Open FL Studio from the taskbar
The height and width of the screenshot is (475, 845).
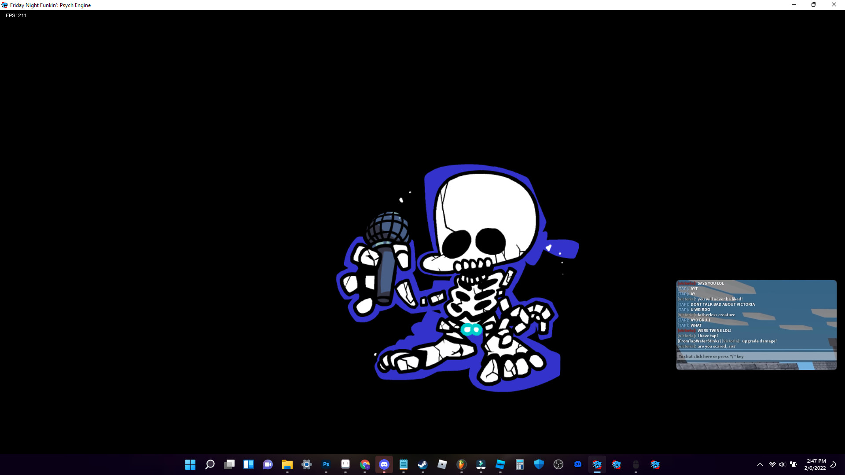tap(462, 464)
